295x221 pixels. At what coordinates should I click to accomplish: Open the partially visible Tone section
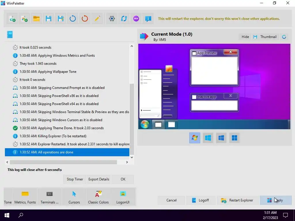(8, 197)
